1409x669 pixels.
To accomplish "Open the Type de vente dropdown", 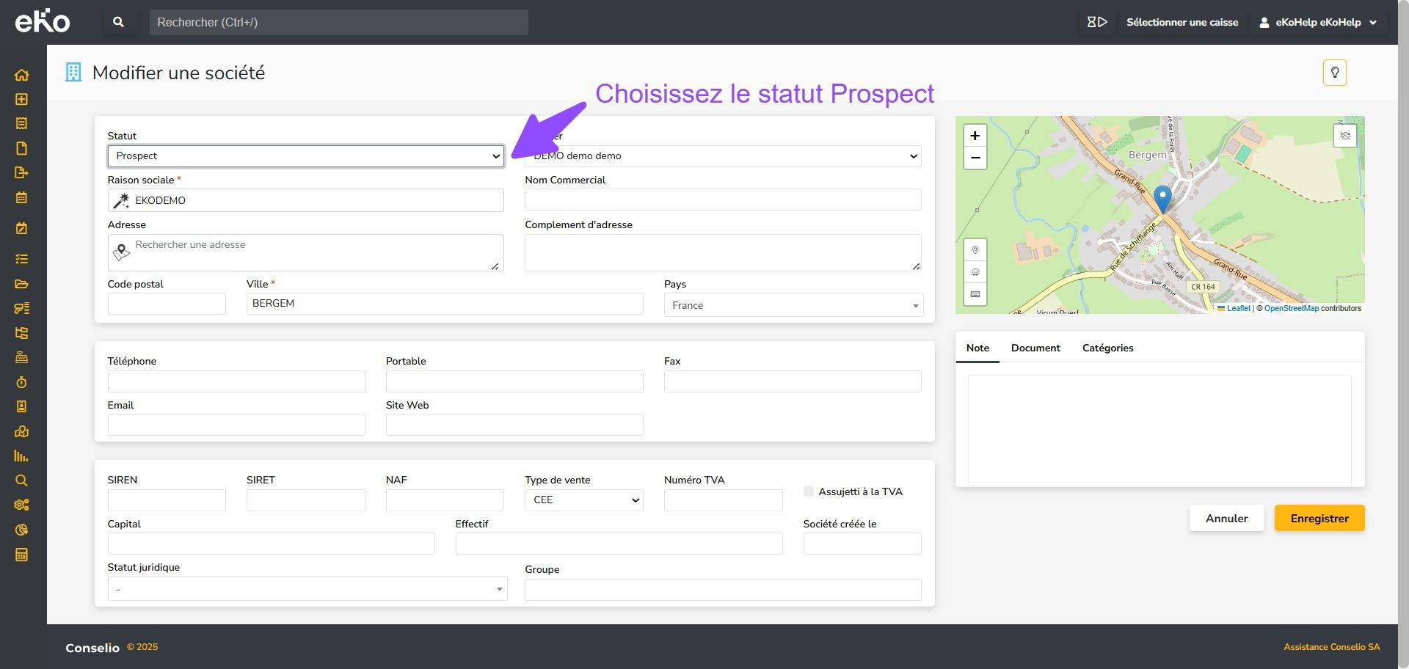I will tap(583, 500).
